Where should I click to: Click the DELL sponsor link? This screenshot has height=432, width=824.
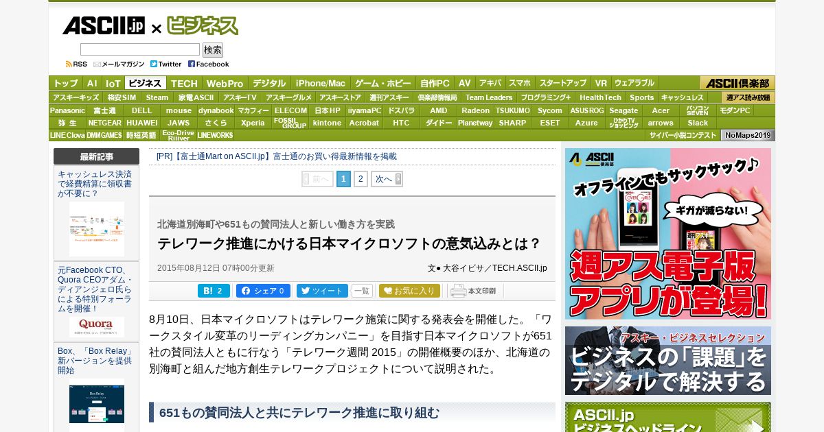[x=142, y=110]
